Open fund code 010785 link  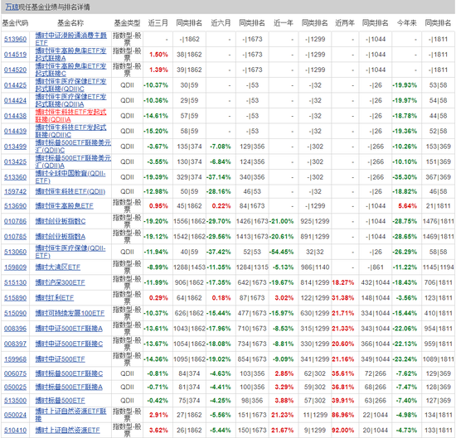16,237
